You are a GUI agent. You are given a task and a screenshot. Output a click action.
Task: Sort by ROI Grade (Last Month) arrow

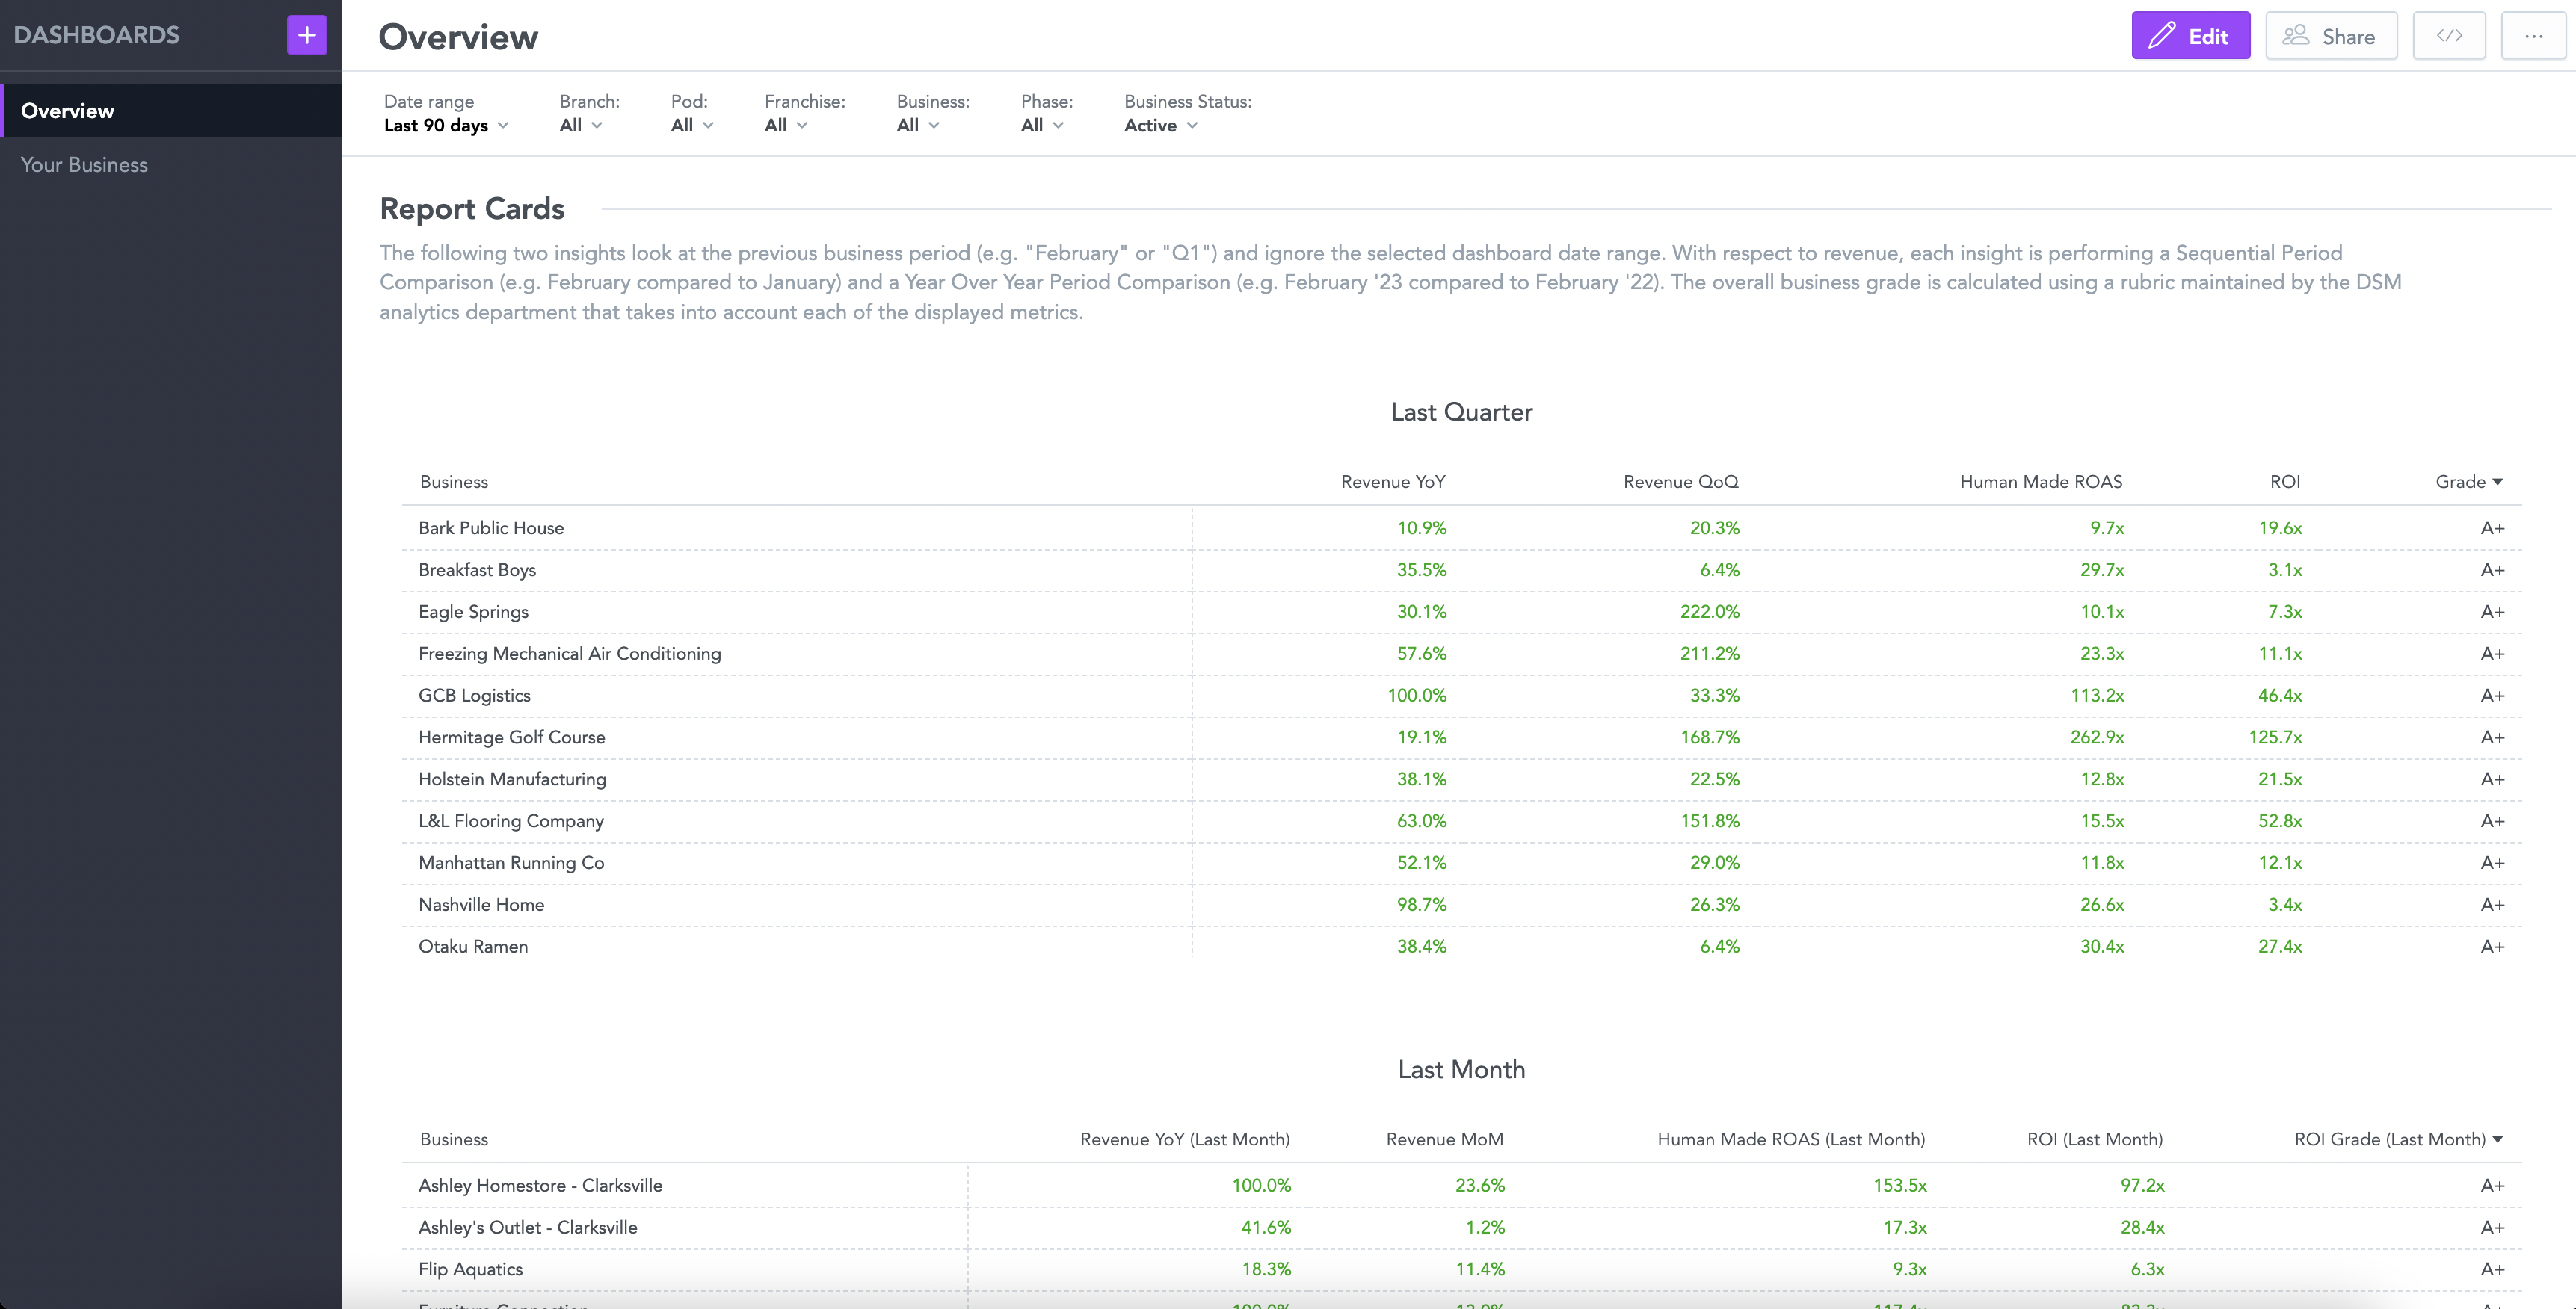tap(2497, 1139)
